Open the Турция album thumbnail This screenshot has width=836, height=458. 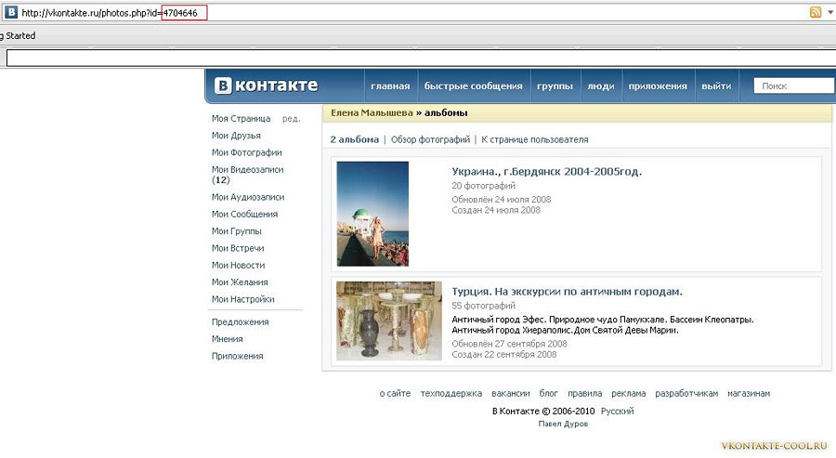375,321
